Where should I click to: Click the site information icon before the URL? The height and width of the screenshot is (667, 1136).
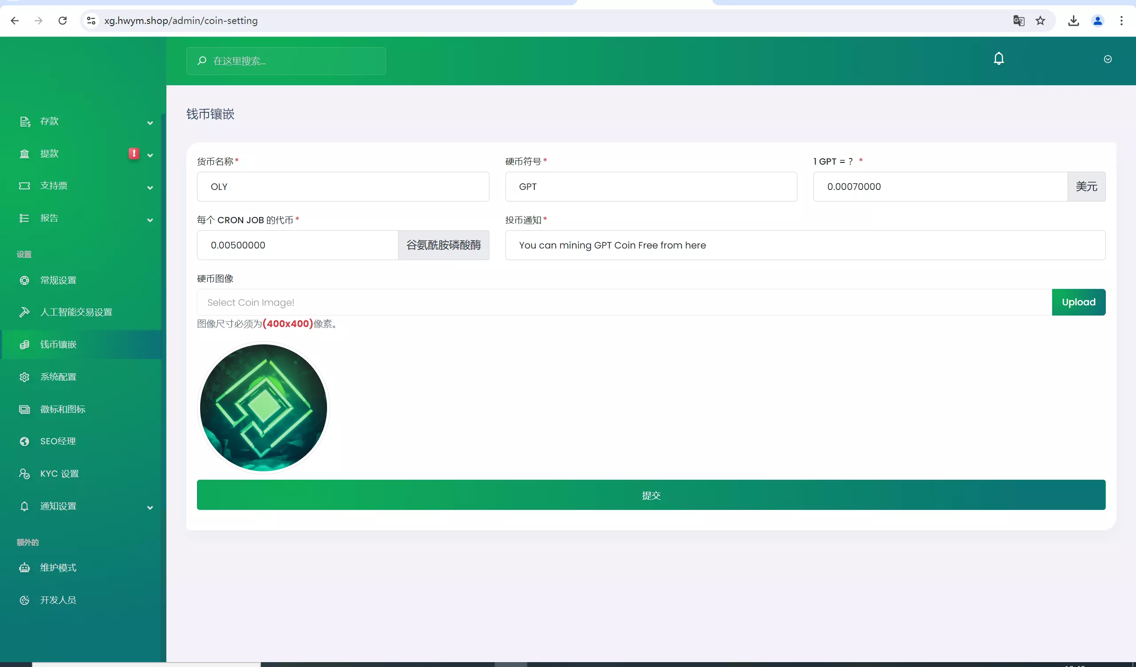click(91, 21)
